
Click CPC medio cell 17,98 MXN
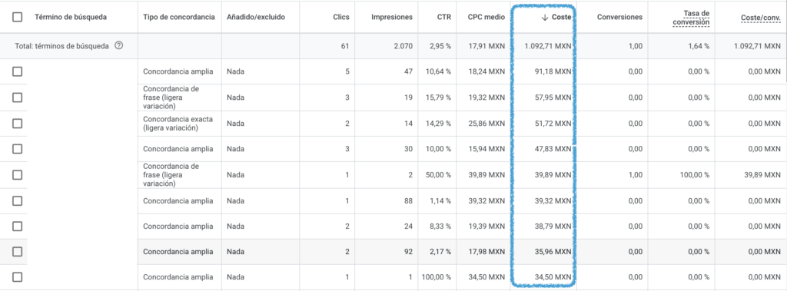486,252
